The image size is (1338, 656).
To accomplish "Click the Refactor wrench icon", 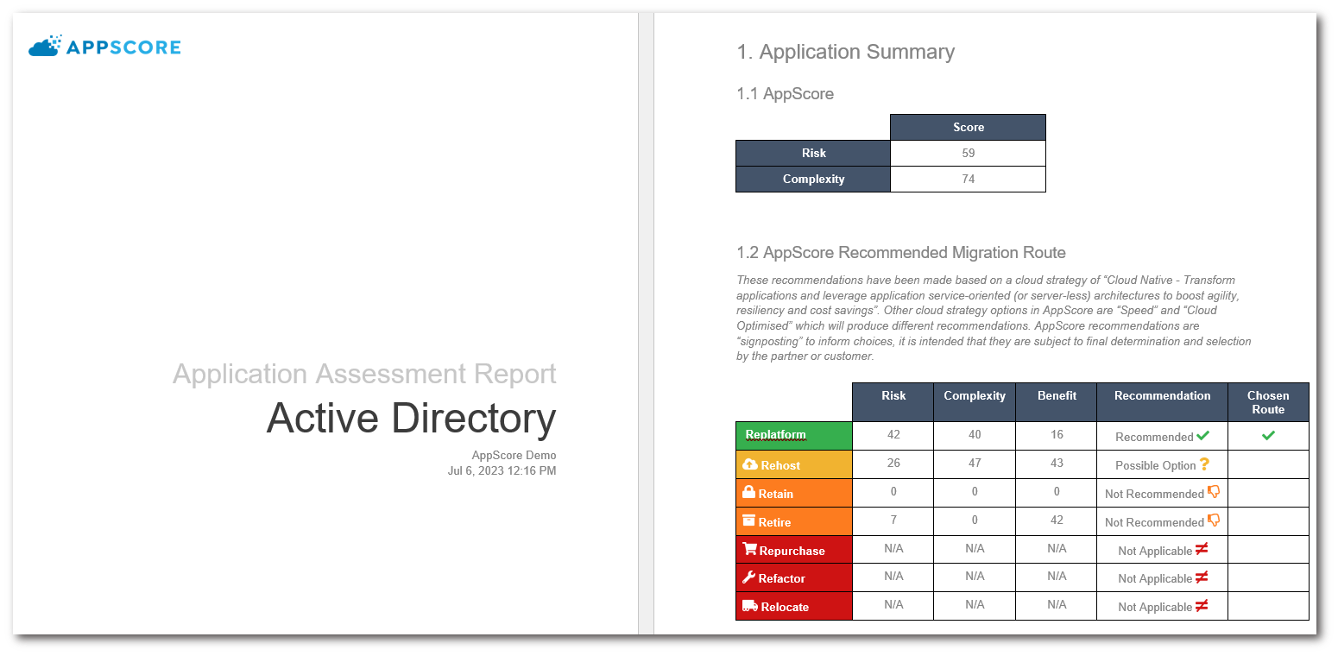I will click(748, 577).
